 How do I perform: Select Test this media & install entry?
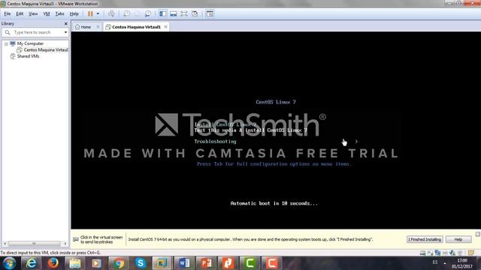(250, 130)
